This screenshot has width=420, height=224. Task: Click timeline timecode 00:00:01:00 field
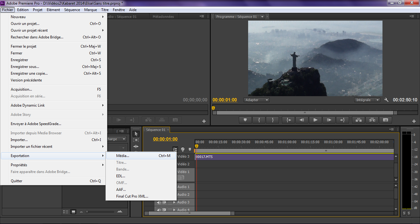point(165,139)
